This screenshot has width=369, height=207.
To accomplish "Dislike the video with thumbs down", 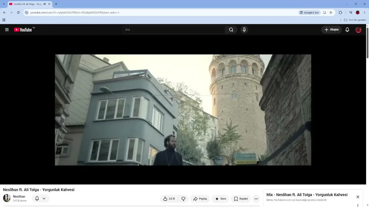I will tap(183, 199).
